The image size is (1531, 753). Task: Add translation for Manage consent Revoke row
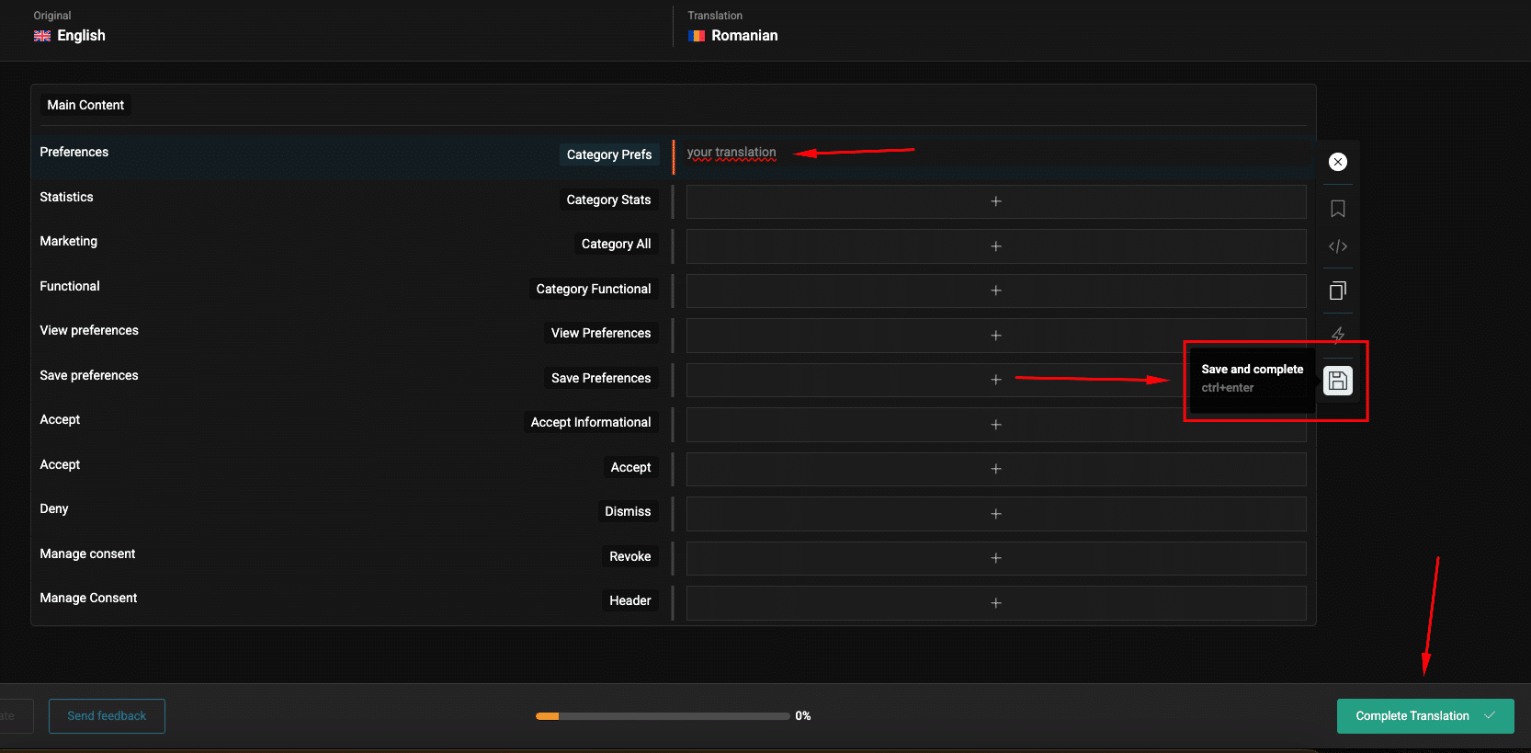[996, 558]
